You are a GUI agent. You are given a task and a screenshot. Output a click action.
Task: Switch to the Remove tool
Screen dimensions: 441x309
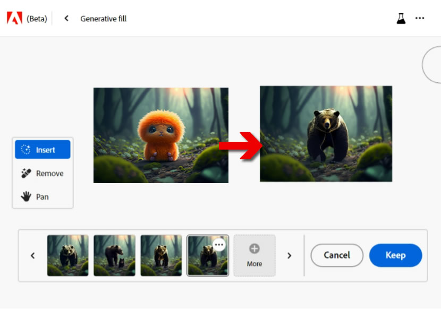(43, 173)
